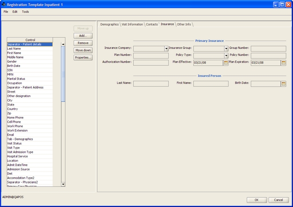Open the Tools menu
The height and width of the screenshot is (207, 293).
pyautogui.click(x=25, y=12)
